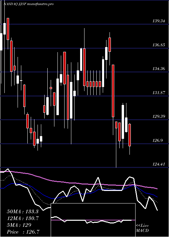The height and width of the screenshot is (237, 169).
Task: Click the 139.34 price axis label
Action: tap(159, 21)
